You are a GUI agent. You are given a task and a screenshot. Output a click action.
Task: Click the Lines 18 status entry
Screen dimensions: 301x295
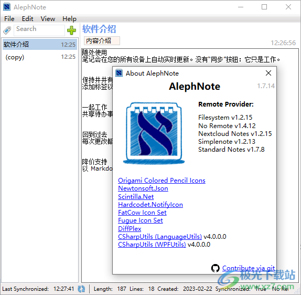(142, 289)
